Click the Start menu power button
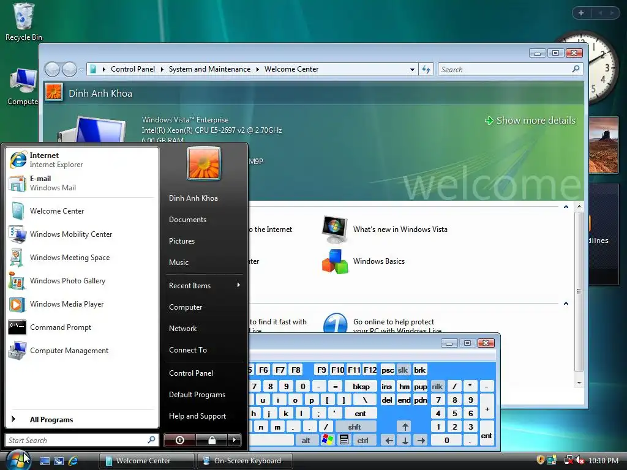Viewport: 627px width, 470px height. [179, 440]
